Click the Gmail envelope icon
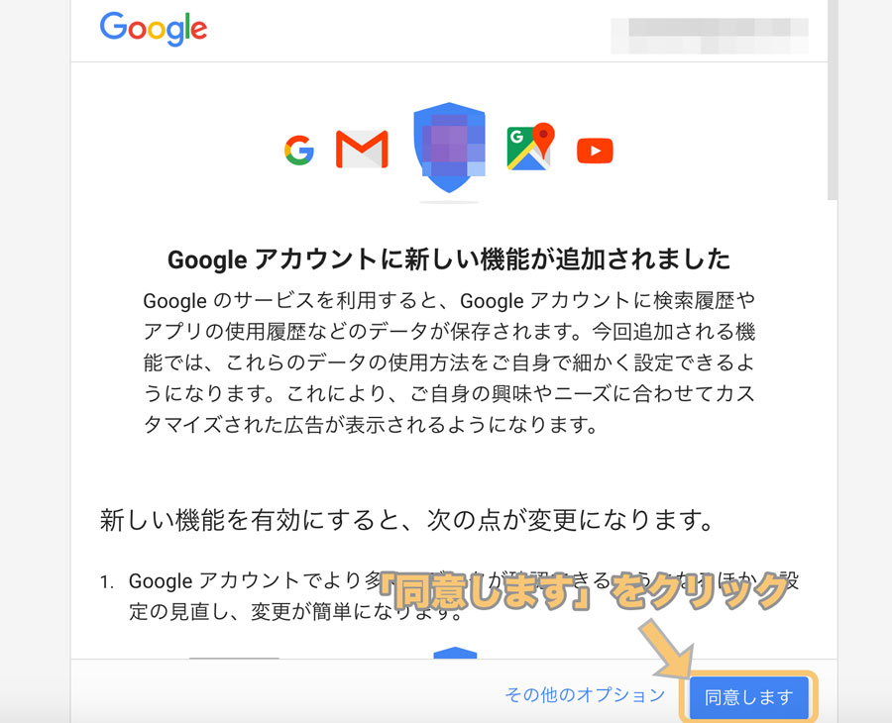This screenshot has height=723, width=892. click(x=362, y=150)
